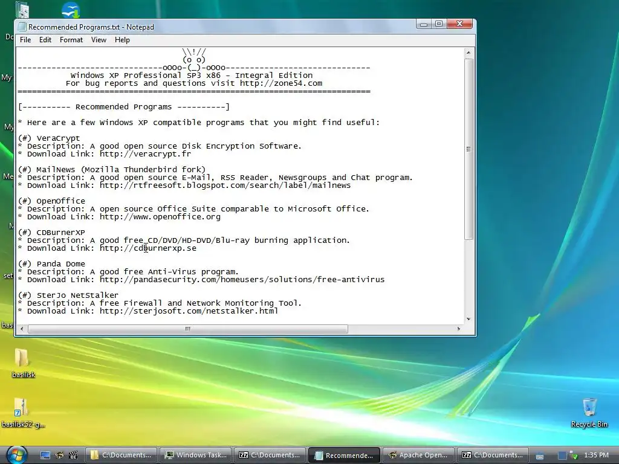Click the sterjosoft.com/netstalker.html URL
This screenshot has height=464, width=619.
pos(189,311)
